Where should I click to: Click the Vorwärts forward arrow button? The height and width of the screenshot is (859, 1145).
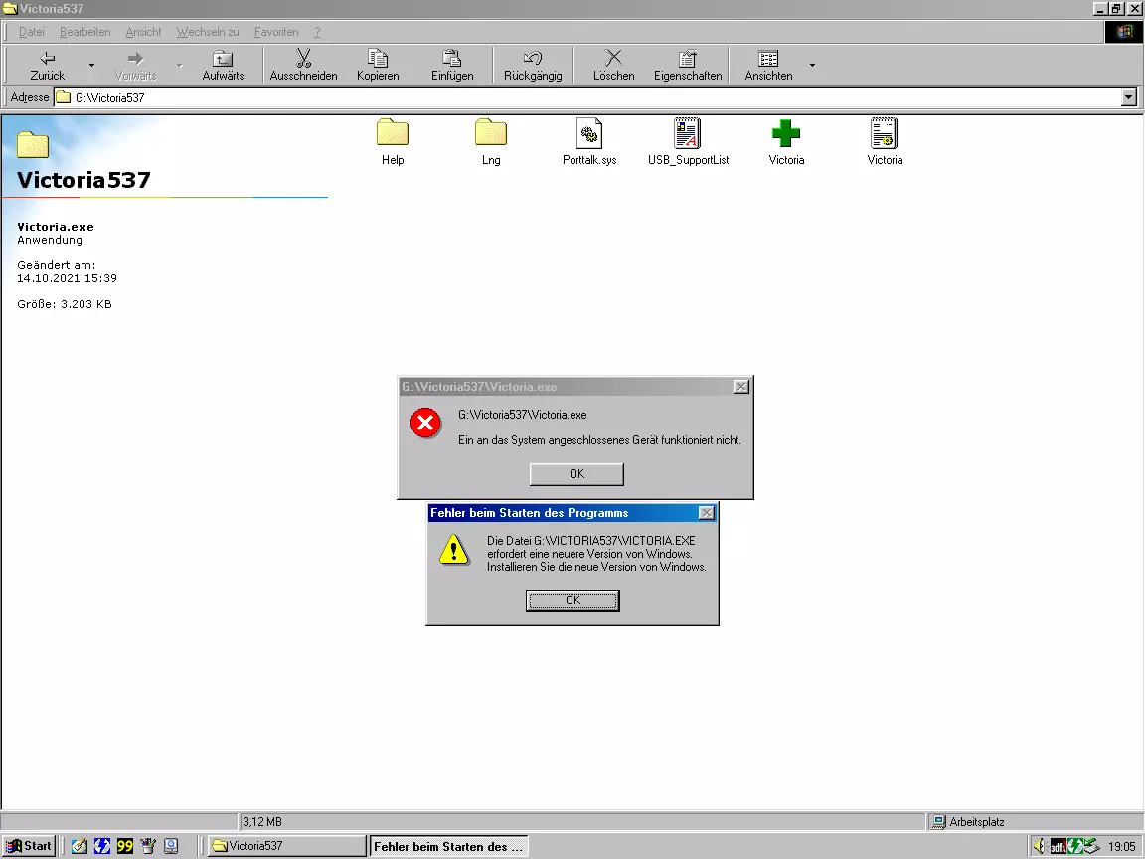point(135,65)
